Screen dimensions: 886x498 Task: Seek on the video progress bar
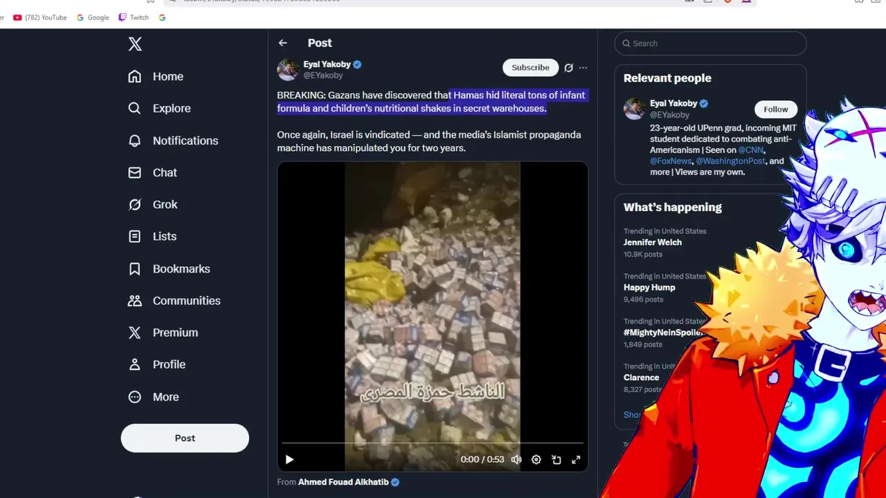(433, 443)
